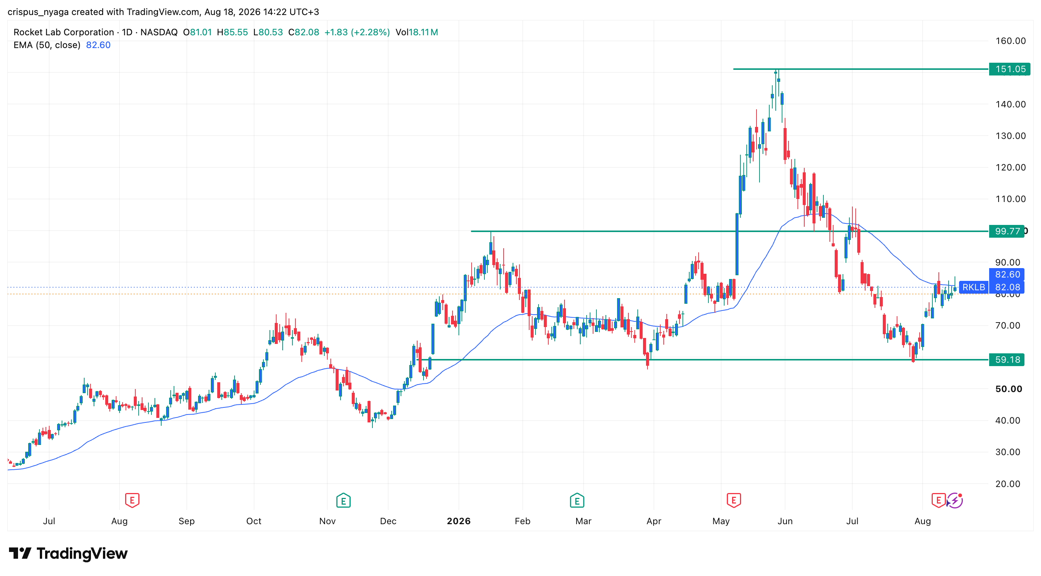Select the RKLB symbol tag on price axis
Screen dimensions: 1041x576
[x=973, y=287]
